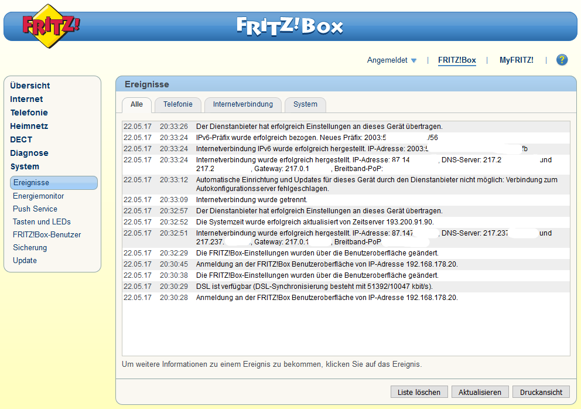Open Energiemonitor submenu entry

point(39,196)
